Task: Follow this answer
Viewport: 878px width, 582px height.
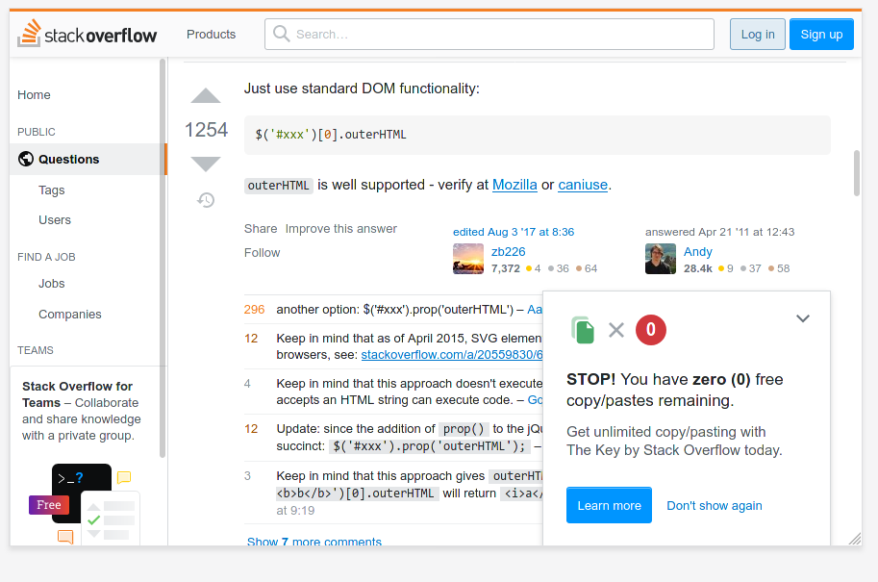Action: click(x=263, y=253)
